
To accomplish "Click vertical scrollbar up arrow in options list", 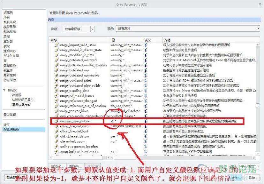I will [x=258, y=45].
